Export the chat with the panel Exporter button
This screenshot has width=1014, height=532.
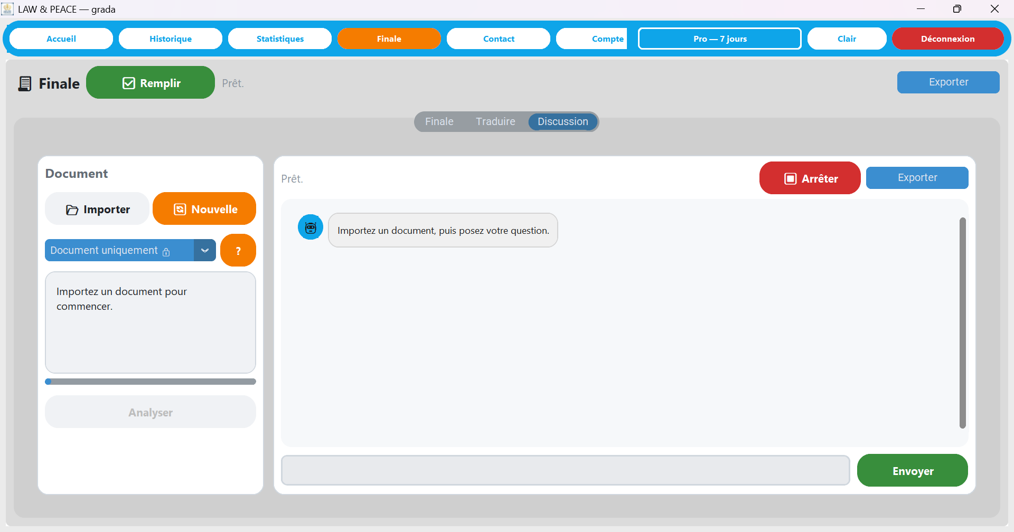917,178
